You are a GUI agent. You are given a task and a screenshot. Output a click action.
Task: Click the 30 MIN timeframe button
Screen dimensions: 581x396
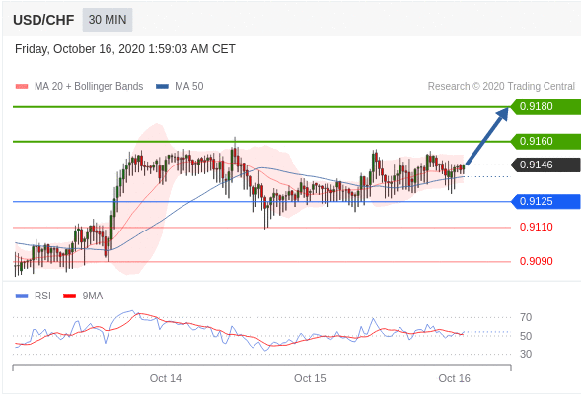click(108, 20)
